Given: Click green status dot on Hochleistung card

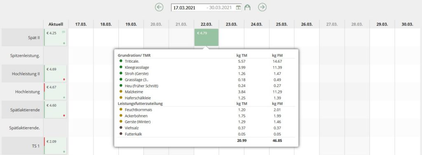Looking at the screenshot, I should [x=64, y=97].
